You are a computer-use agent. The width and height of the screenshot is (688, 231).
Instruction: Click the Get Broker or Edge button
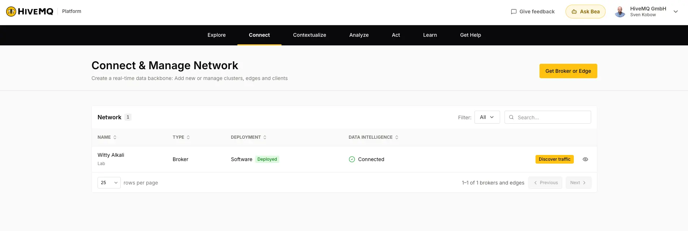568,71
